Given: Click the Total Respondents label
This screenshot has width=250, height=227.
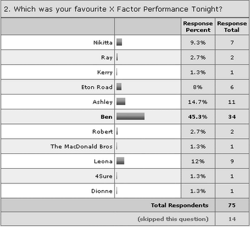Looking at the screenshot, I should tap(179, 205).
